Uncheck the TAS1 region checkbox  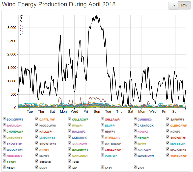point(103,167)
